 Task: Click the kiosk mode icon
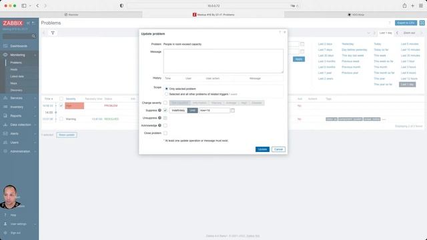(422, 23)
